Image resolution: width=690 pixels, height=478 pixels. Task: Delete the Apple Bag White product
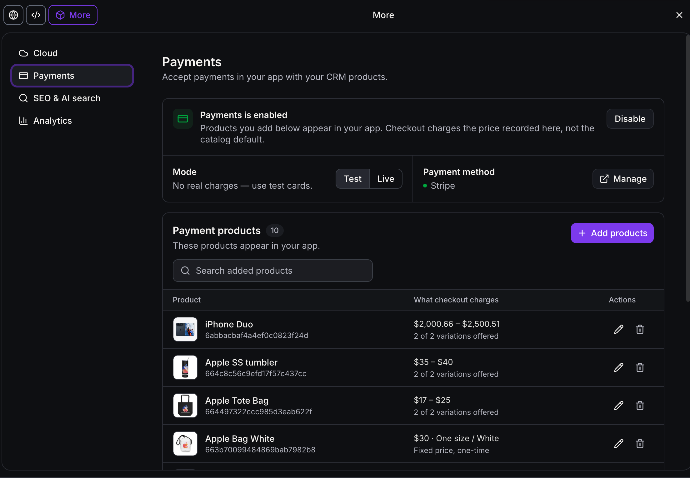(x=640, y=444)
